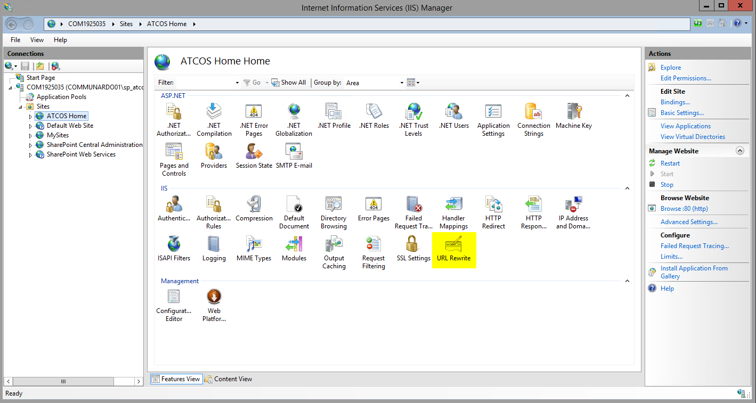Open the URL Rewrite feature
Screen dimensions: 756x403
(x=453, y=249)
